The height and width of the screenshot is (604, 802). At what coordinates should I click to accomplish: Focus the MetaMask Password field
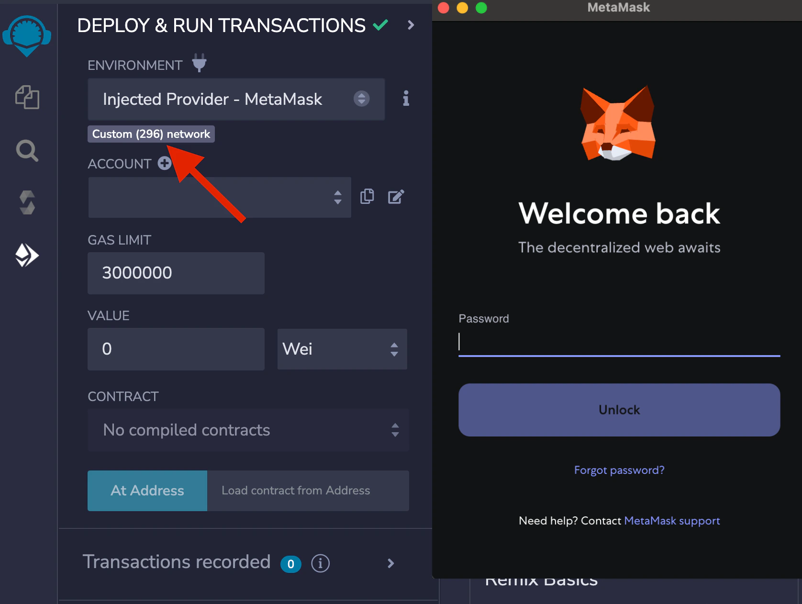point(619,342)
